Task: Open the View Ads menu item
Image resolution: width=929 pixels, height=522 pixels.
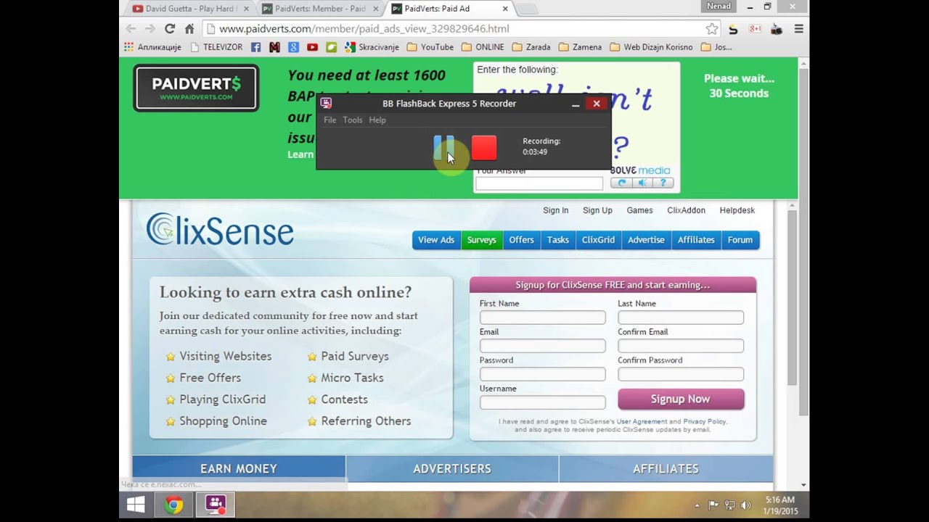Action: point(436,240)
